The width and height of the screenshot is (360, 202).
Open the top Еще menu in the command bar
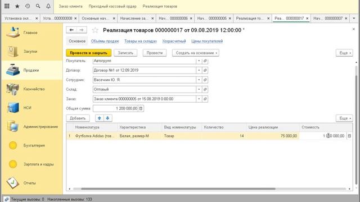pyautogui.click(x=344, y=53)
